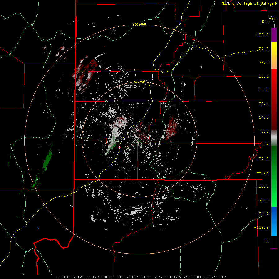Click the -0.9 velocity scale value
This screenshot has height=279, width=279.
click(264, 131)
